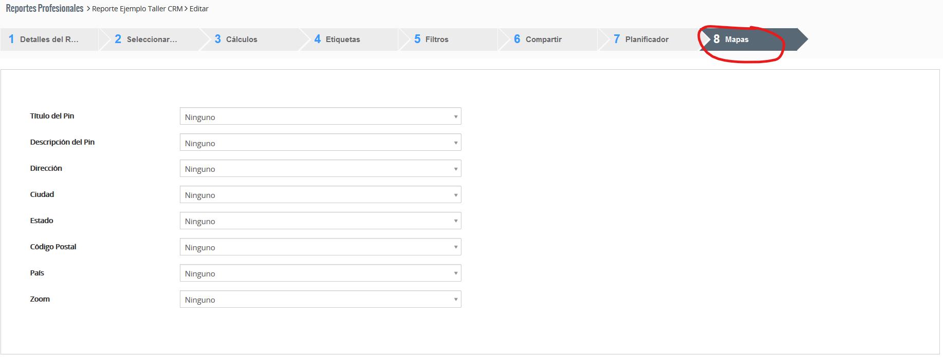Open the Código Postal dropdown

320,247
